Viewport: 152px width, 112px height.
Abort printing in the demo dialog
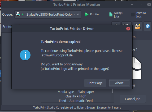pos(119,83)
